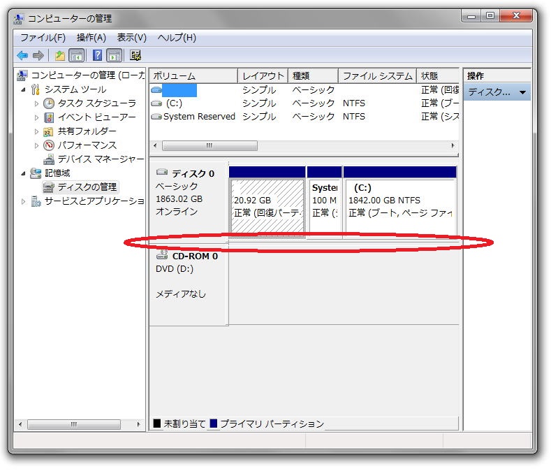Image resolution: width=551 pixels, height=471 pixels.
Task: Click the ファイル システム column header
Action: tap(376, 76)
